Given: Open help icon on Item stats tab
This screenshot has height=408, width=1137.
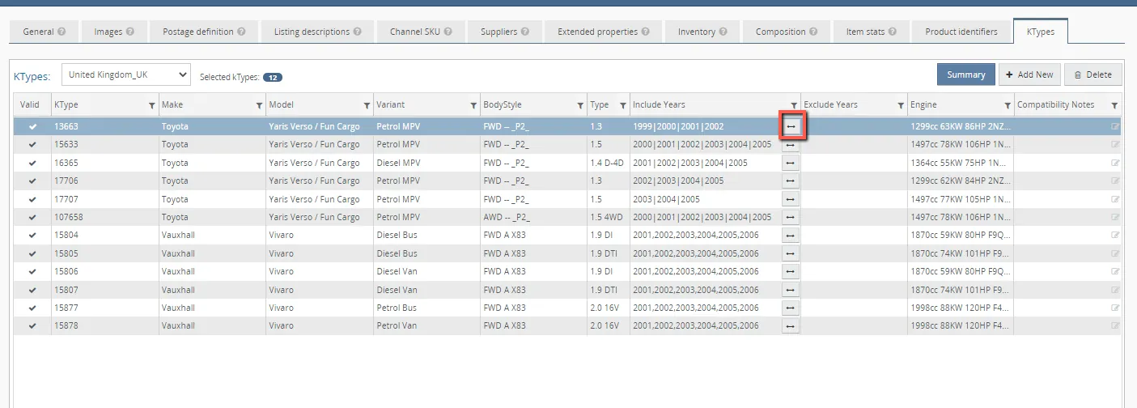Looking at the screenshot, I should [x=892, y=32].
